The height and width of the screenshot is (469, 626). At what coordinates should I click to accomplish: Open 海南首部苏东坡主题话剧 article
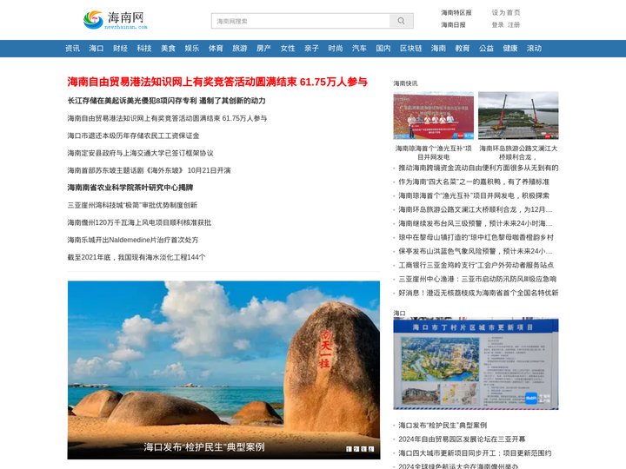point(149,170)
